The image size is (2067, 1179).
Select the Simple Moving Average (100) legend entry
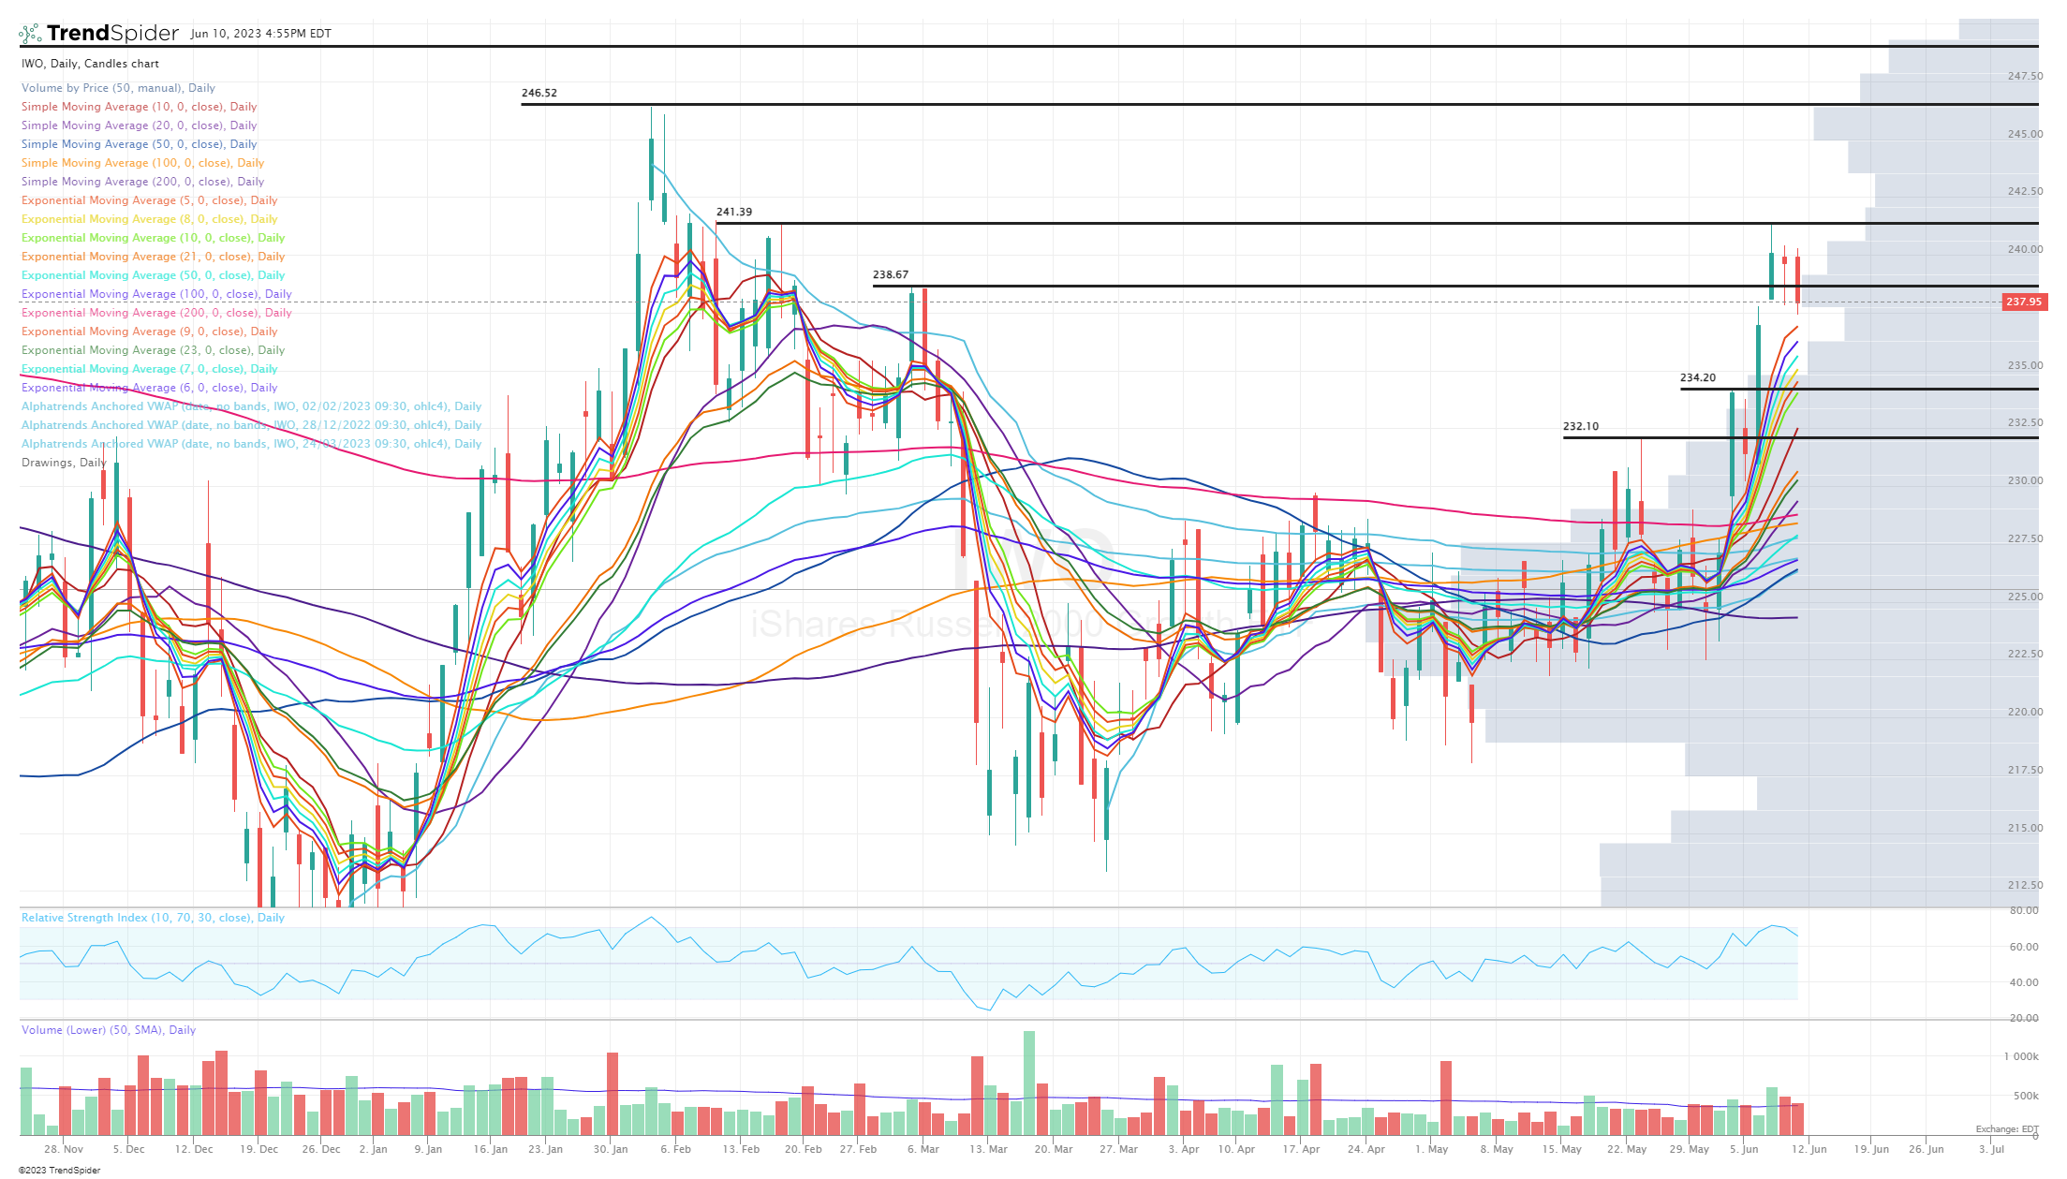click(x=142, y=163)
